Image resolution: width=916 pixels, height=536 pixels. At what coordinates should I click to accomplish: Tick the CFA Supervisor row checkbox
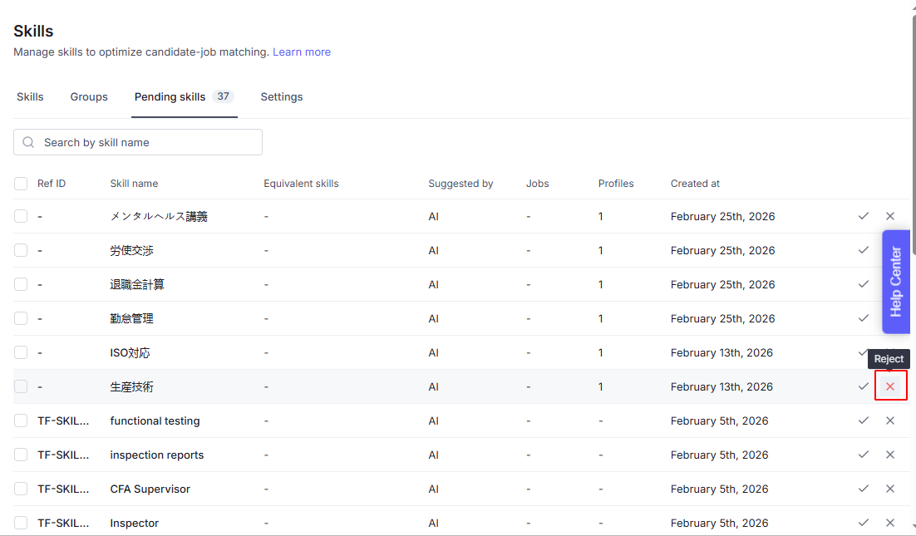[x=21, y=489]
